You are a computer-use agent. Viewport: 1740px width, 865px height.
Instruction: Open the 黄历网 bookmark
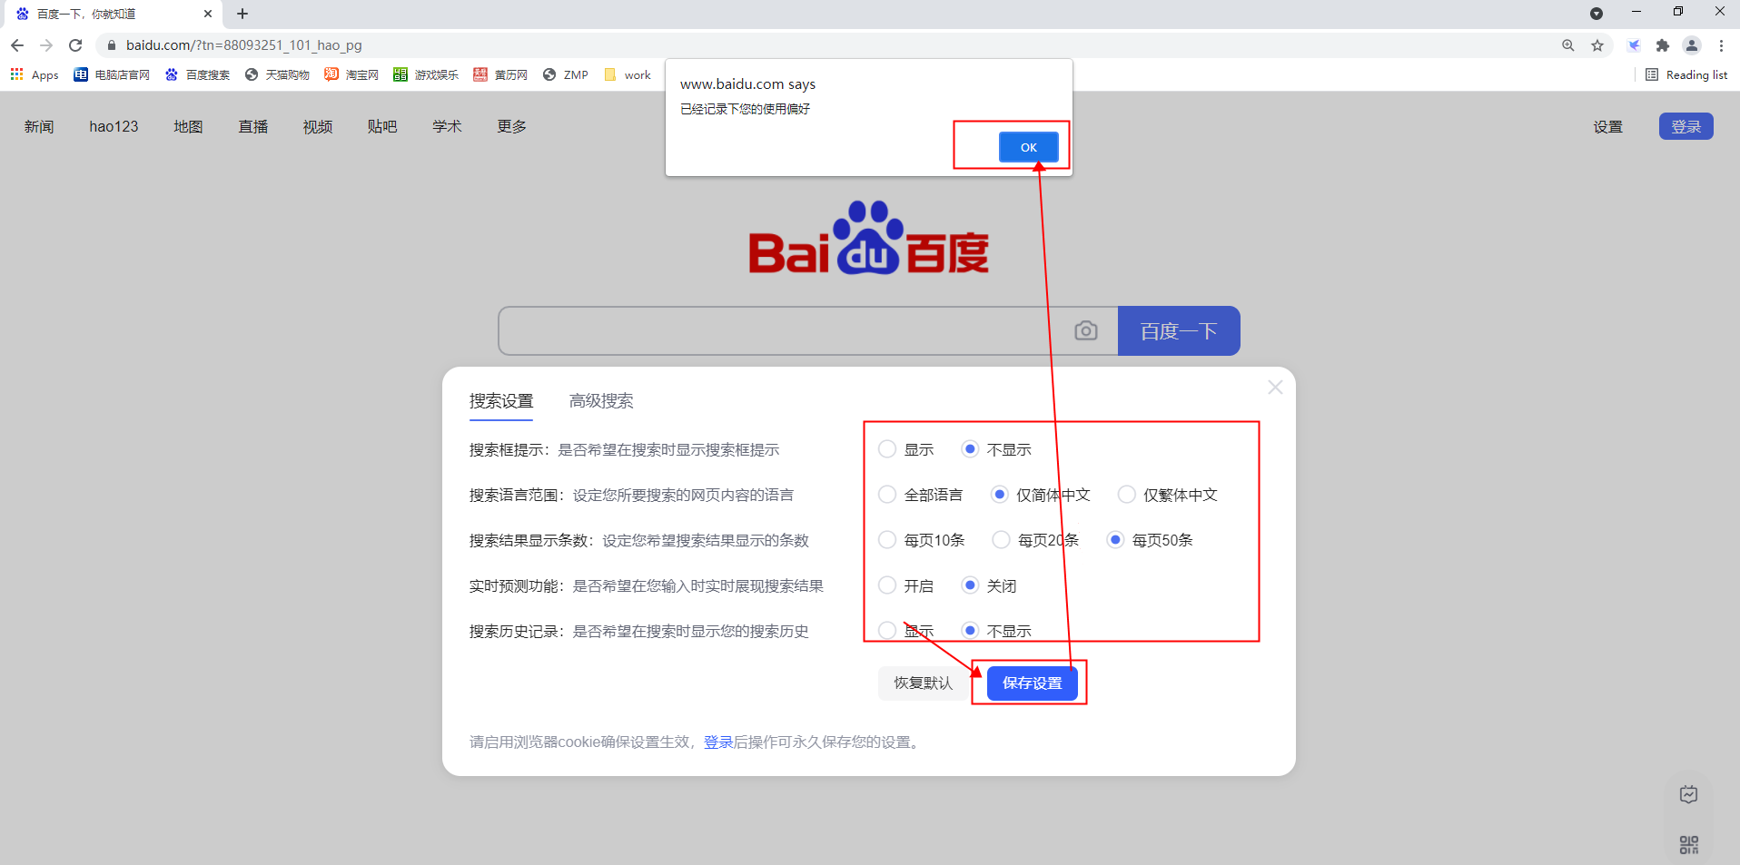(500, 74)
